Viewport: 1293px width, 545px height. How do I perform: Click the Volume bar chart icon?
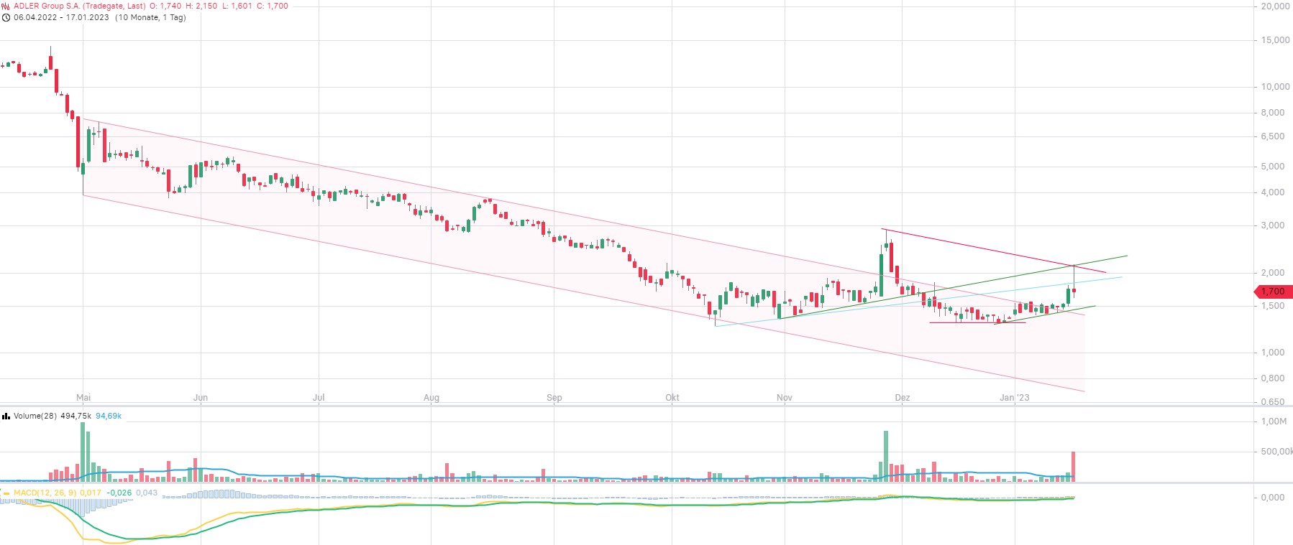click(x=6, y=416)
